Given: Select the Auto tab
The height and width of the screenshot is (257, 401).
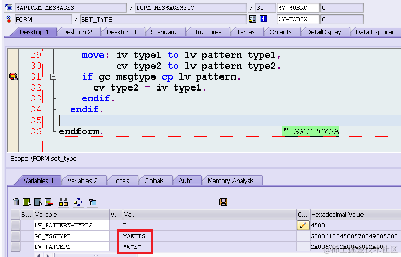Looking at the screenshot, I should pyautogui.click(x=186, y=181).
